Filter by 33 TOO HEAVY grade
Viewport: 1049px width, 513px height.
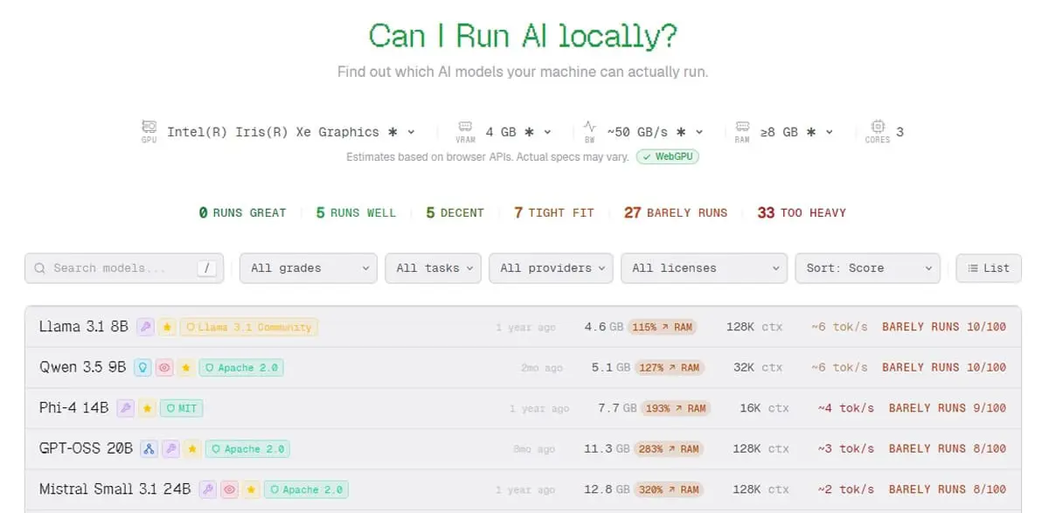pos(802,212)
